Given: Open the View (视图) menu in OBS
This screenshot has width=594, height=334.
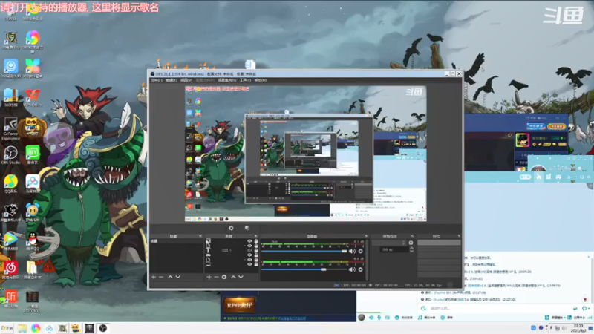Looking at the screenshot, I should click(x=186, y=80).
